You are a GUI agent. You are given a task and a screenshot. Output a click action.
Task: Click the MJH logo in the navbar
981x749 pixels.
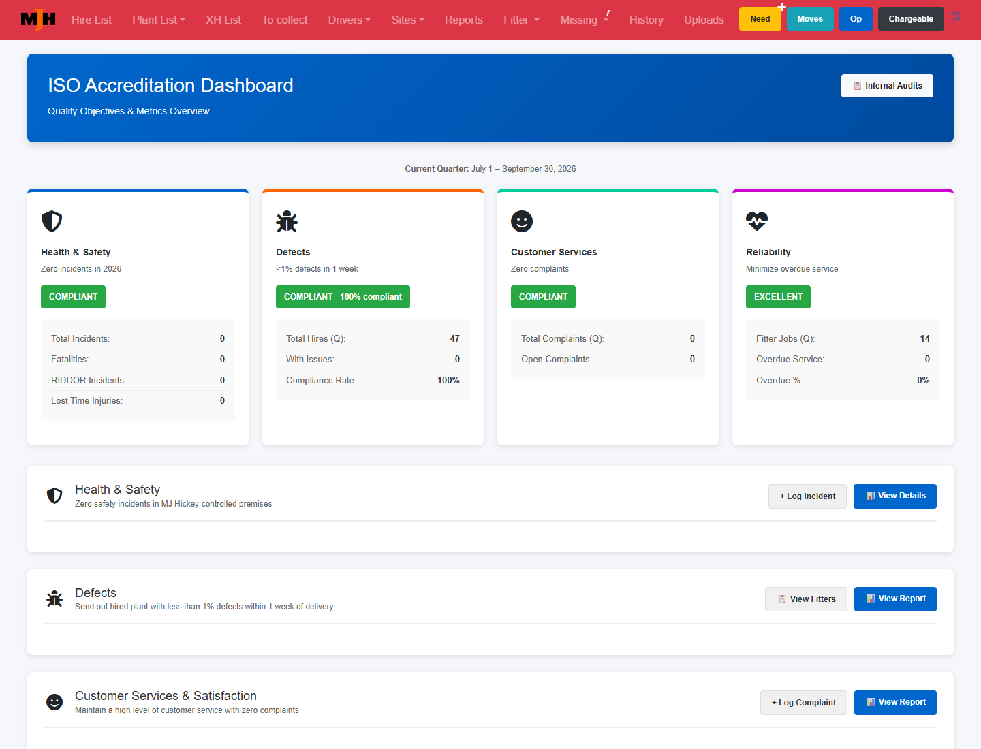(x=38, y=19)
